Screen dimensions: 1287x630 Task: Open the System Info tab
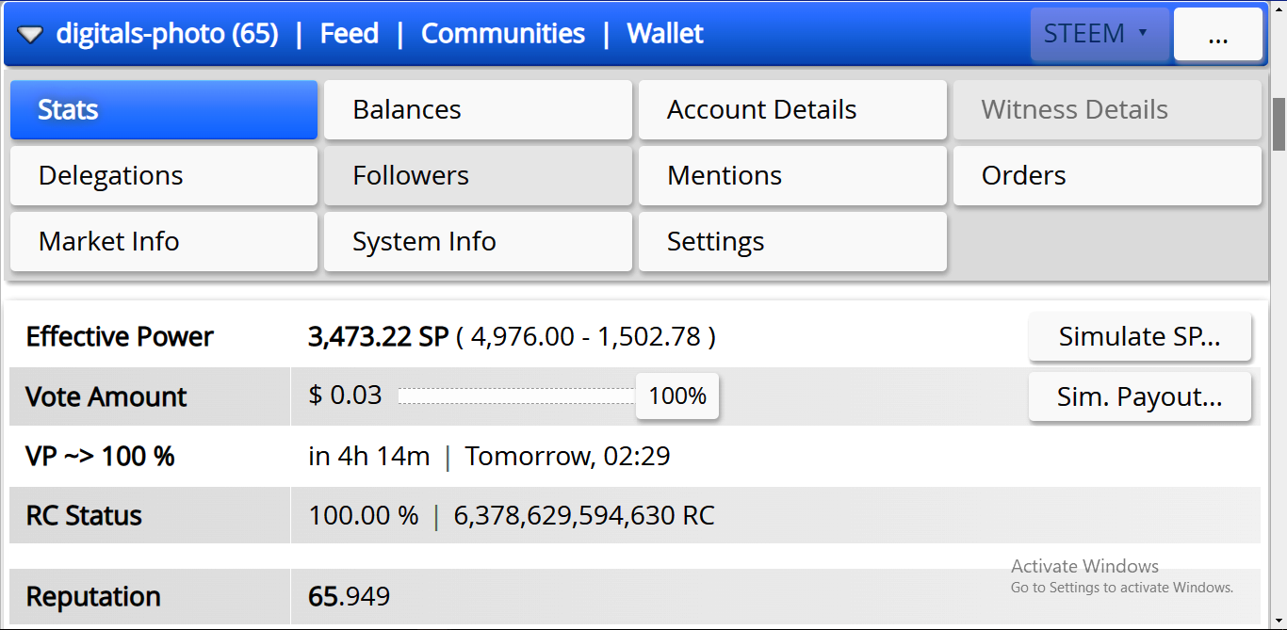478,242
